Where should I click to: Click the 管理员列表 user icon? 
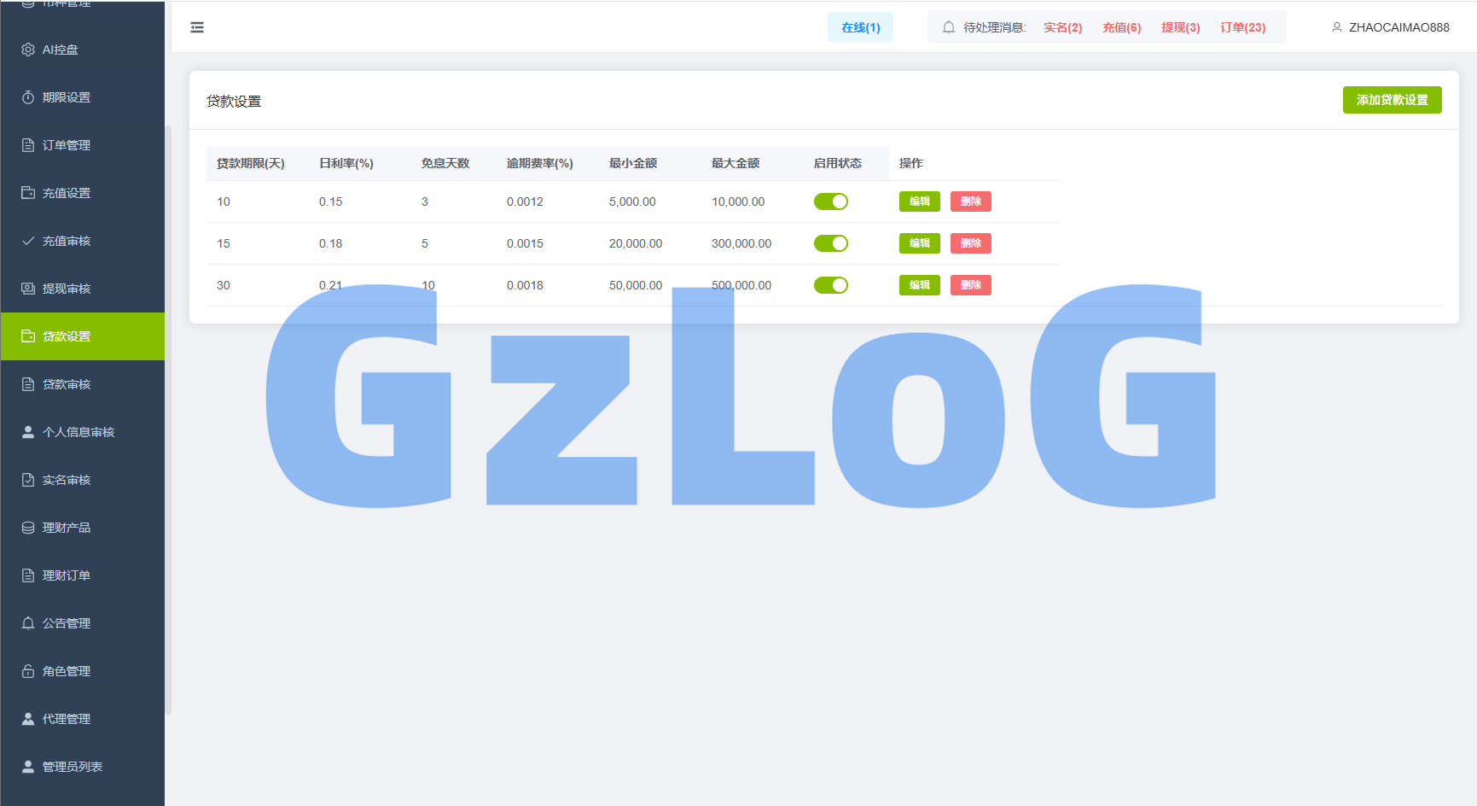28,767
